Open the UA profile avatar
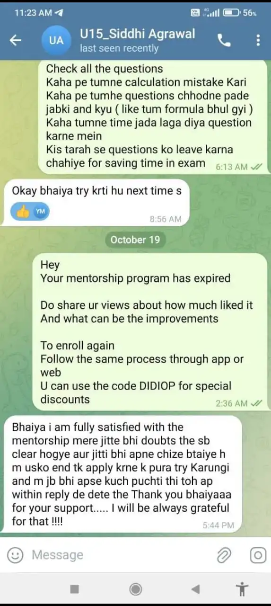 pos(56,41)
